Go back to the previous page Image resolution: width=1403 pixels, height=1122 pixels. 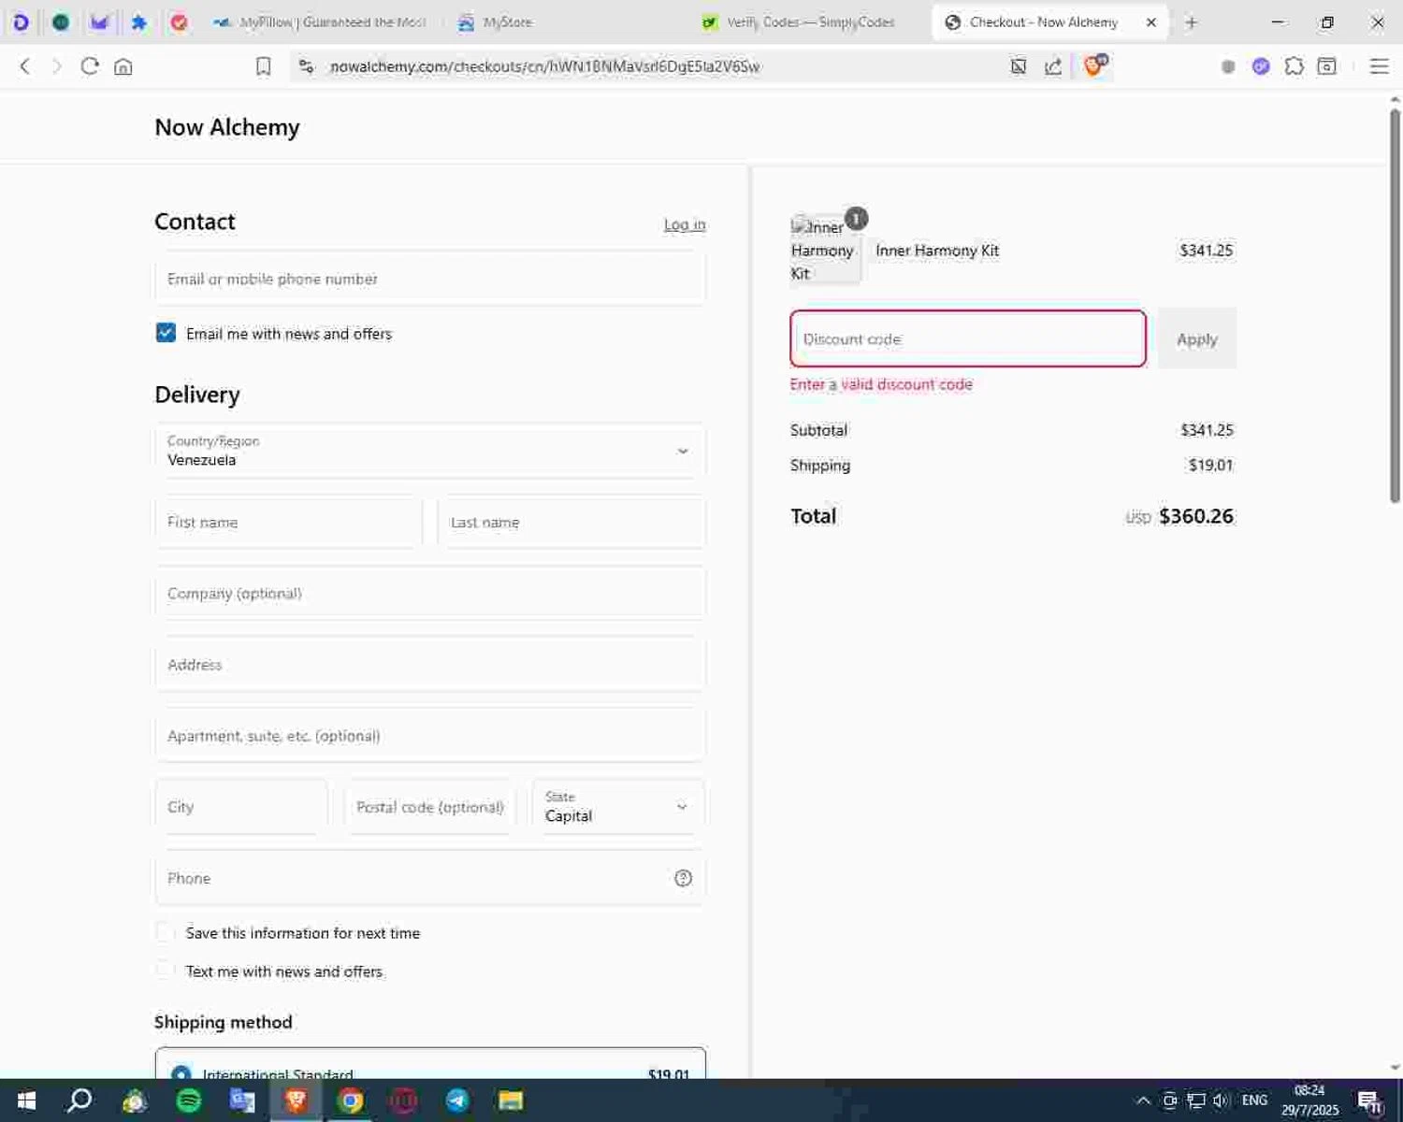point(25,66)
